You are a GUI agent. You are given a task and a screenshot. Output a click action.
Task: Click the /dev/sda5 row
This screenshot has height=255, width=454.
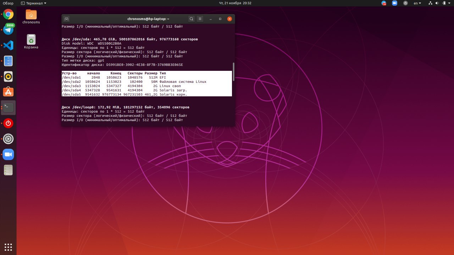pos(147,94)
